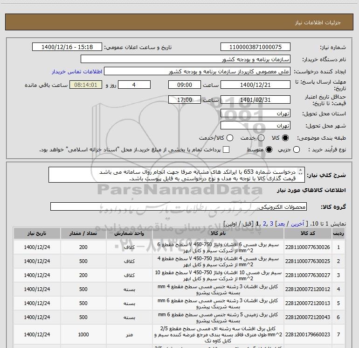Click the ردیف column header
The height and width of the screenshot is (348, 359).
[x=338, y=233]
